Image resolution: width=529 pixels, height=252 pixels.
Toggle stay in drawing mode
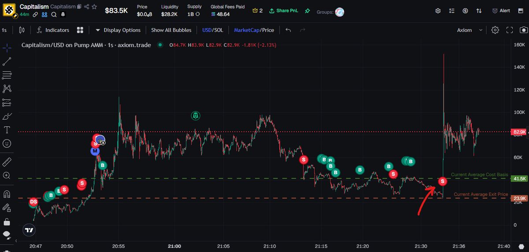tap(7, 208)
